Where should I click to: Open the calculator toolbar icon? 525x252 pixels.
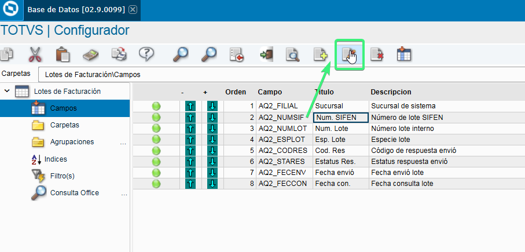pos(91,54)
